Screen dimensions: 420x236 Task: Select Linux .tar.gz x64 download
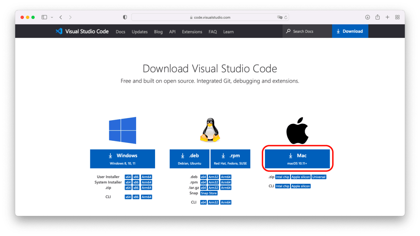tap(203, 188)
